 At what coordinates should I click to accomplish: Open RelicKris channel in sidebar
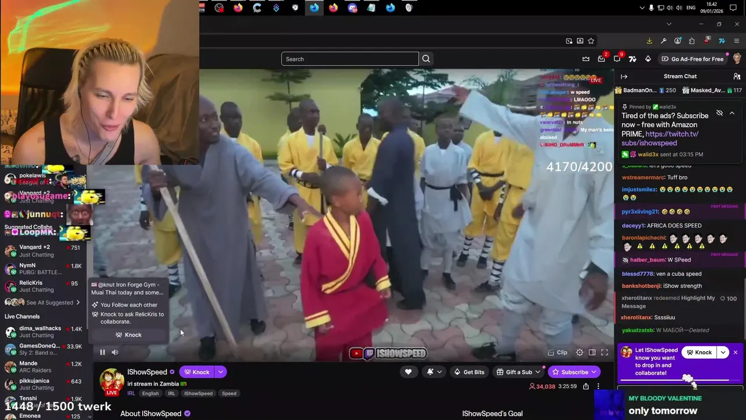coord(43,286)
